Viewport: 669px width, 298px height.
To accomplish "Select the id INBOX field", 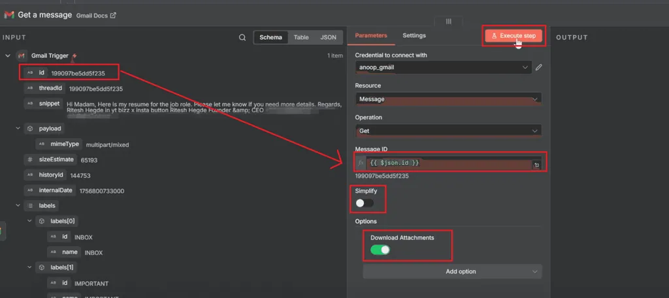I will tap(59, 237).
